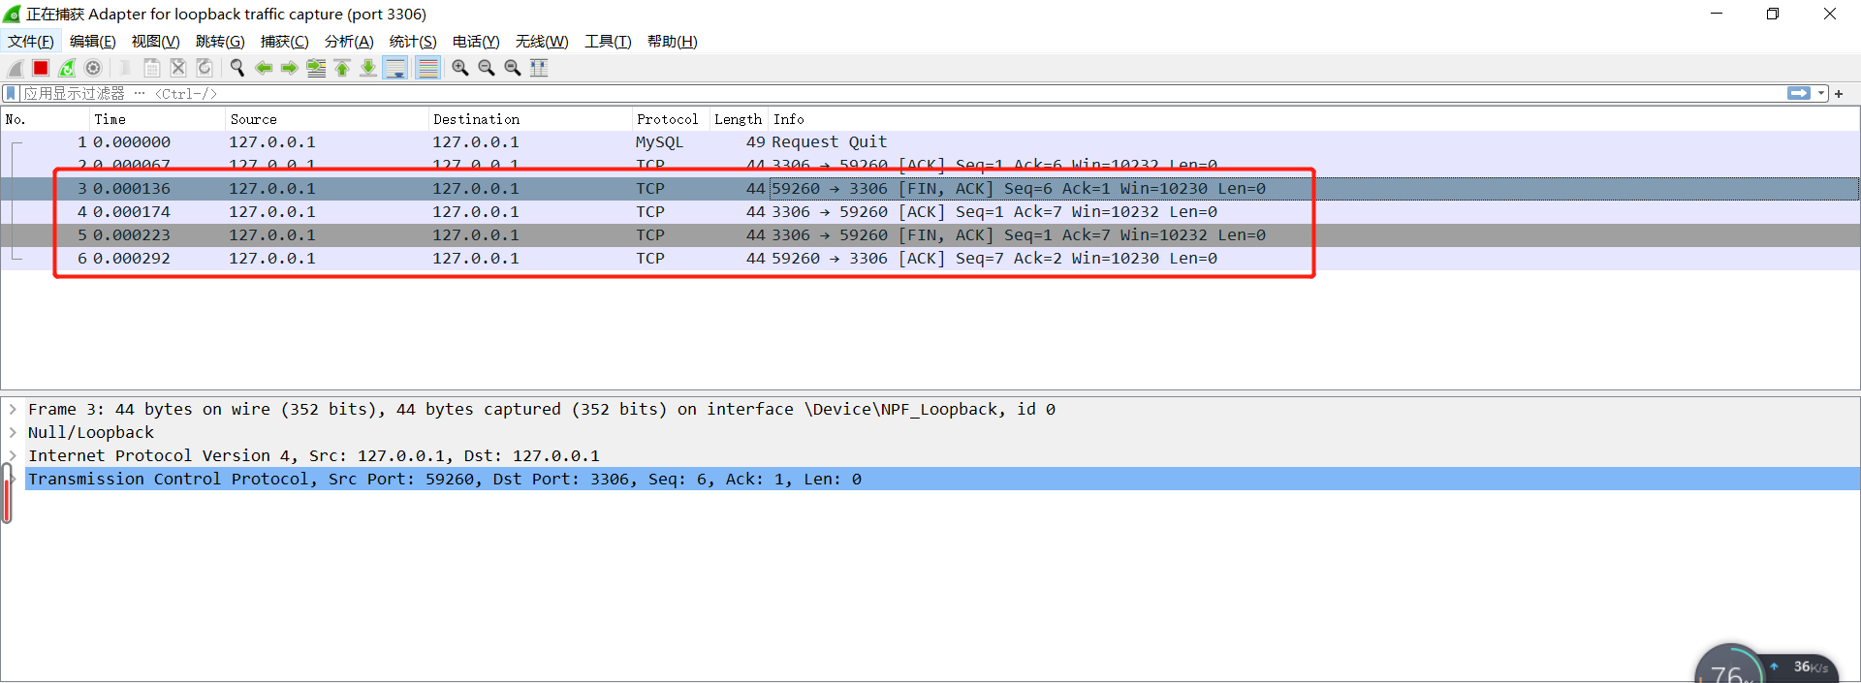Zoom out the main window text
The image size is (1861, 683).
[487, 68]
